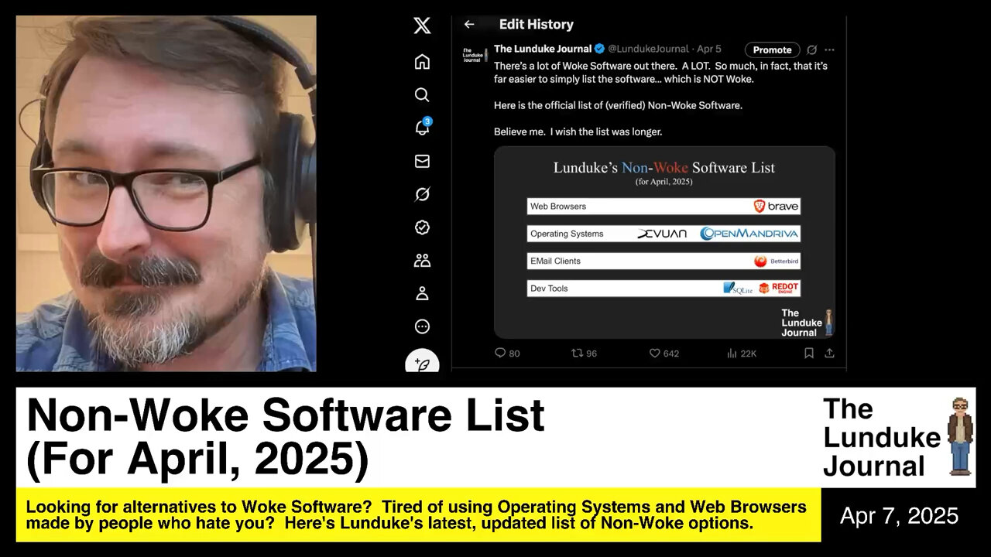Open tweet more options ellipsis
The height and width of the screenshot is (557, 991).
coord(829,50)
